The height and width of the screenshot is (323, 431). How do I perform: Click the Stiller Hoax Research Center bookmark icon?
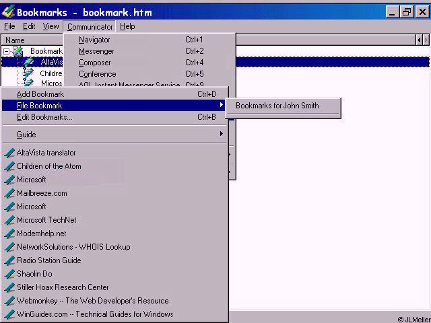click(9, 287)
